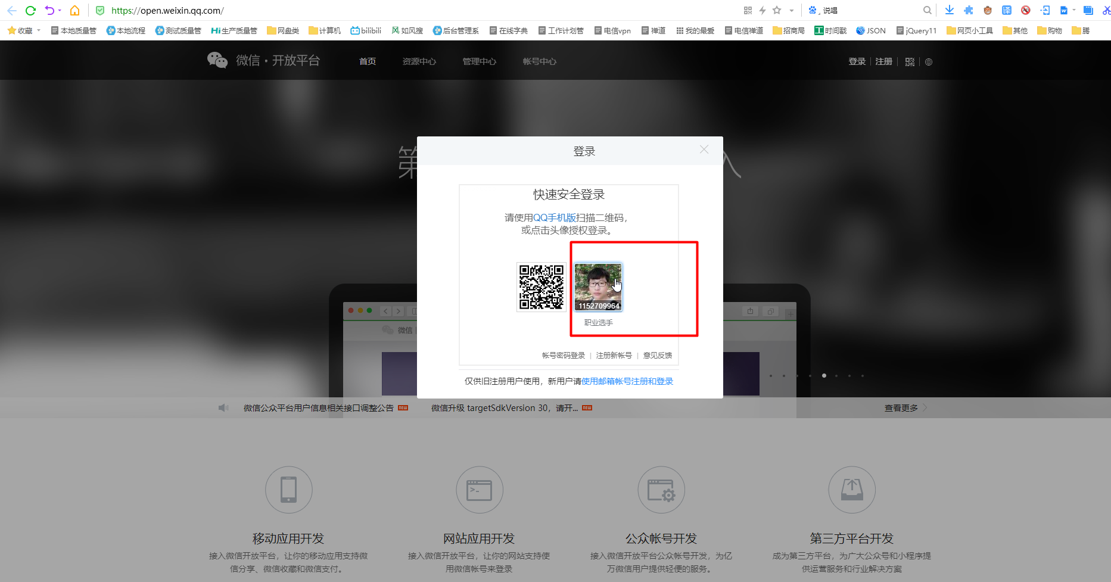This screenshot has width=1111, height=582.
Task: Select the 管理中心 navigation tab
Action: click(480, 61)
